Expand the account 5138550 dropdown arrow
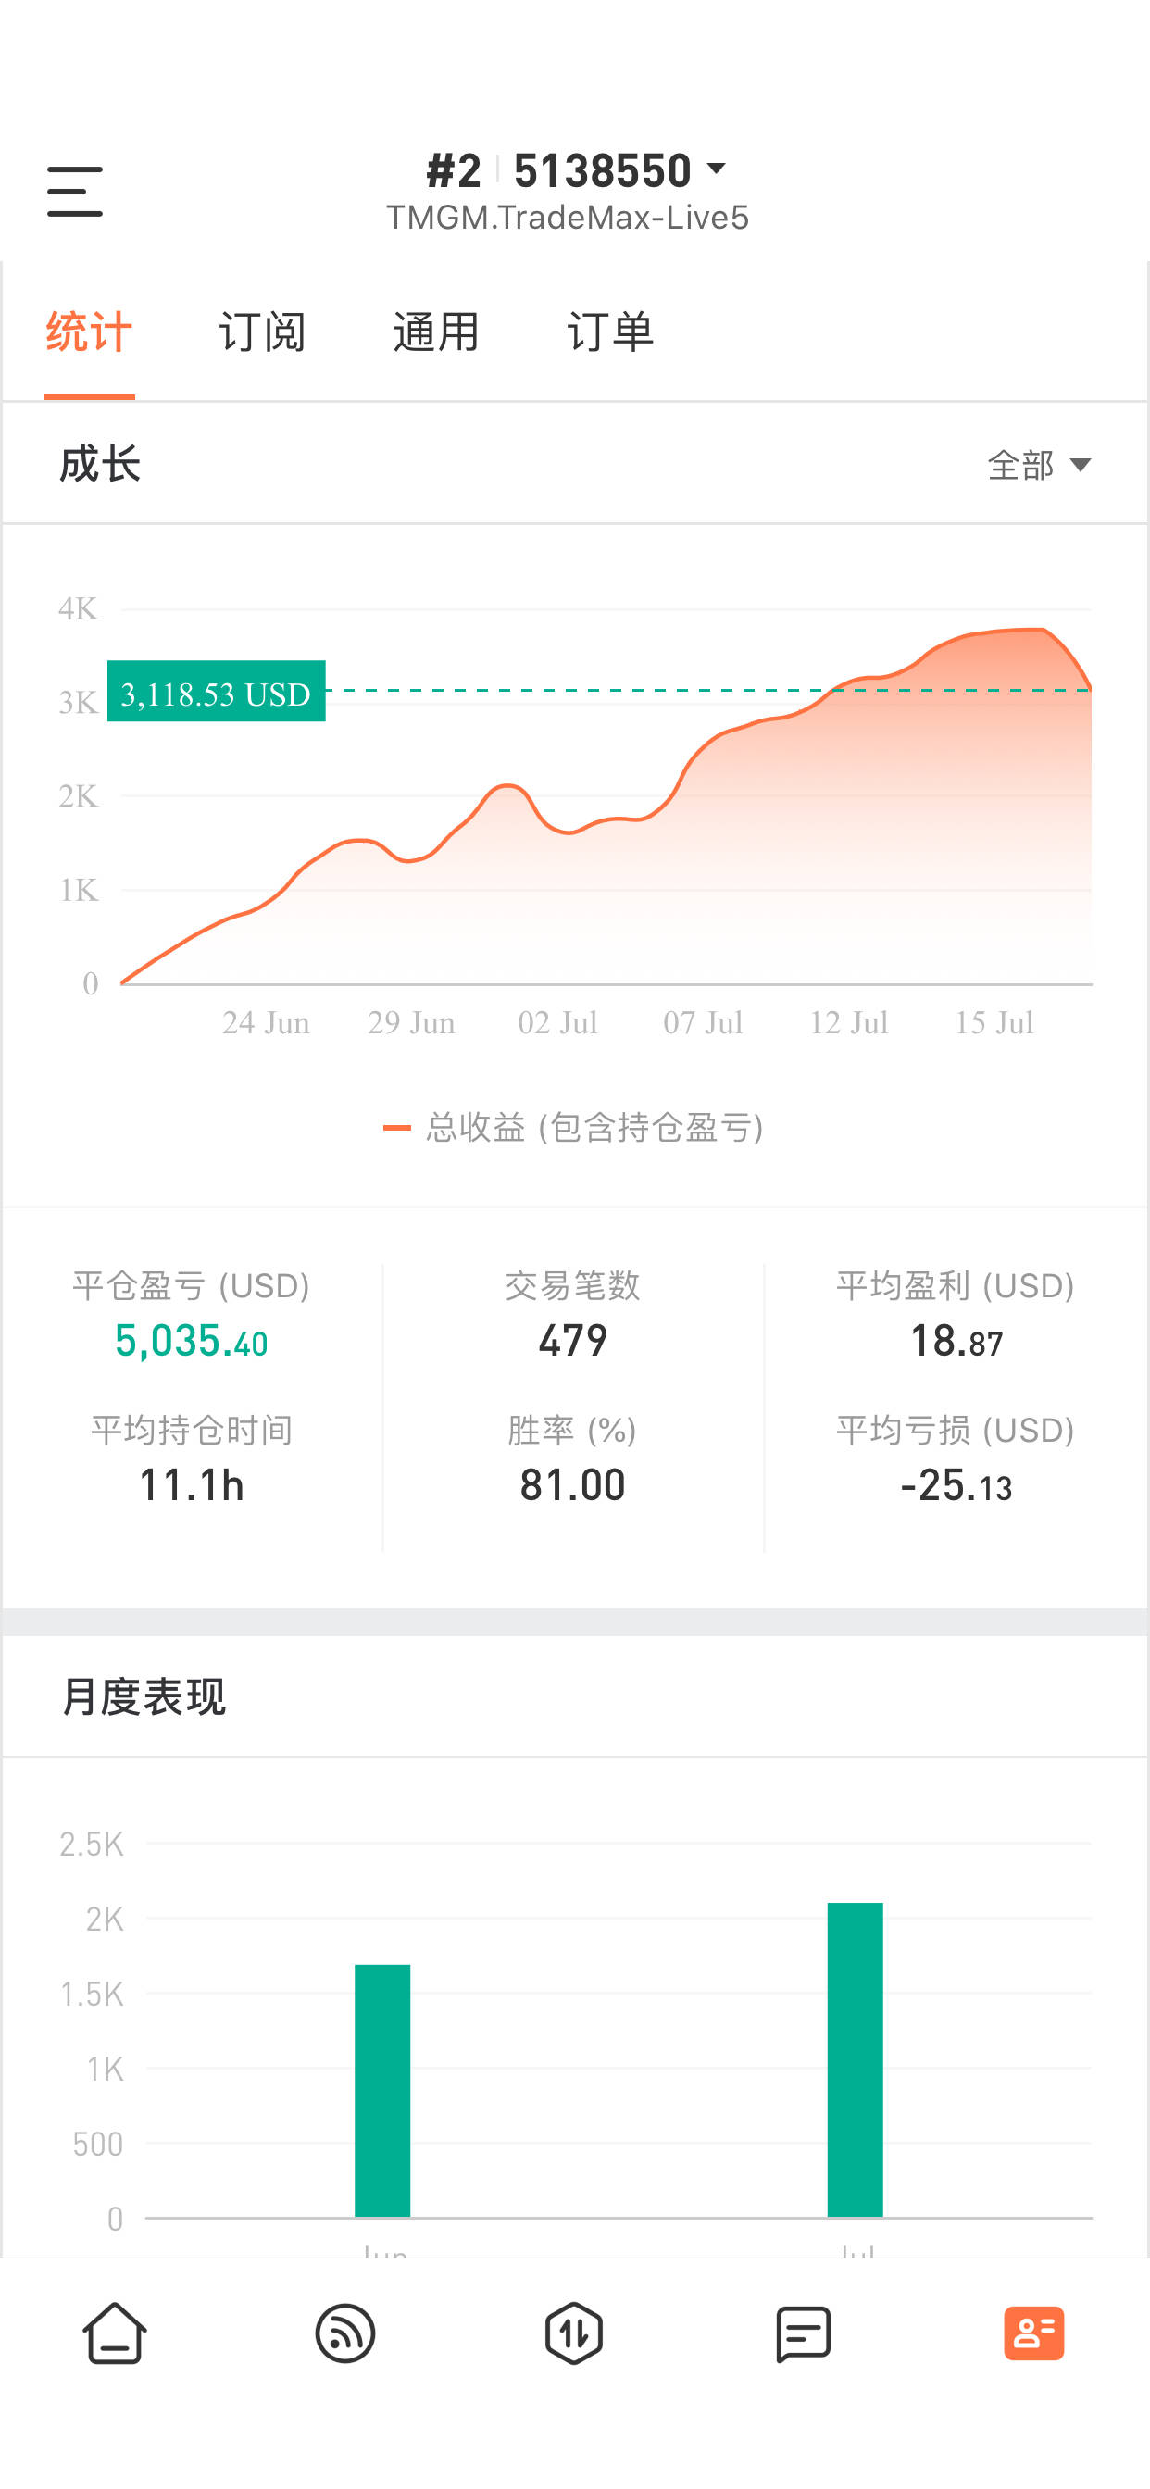The image size is (1150, 2489). 716,169
